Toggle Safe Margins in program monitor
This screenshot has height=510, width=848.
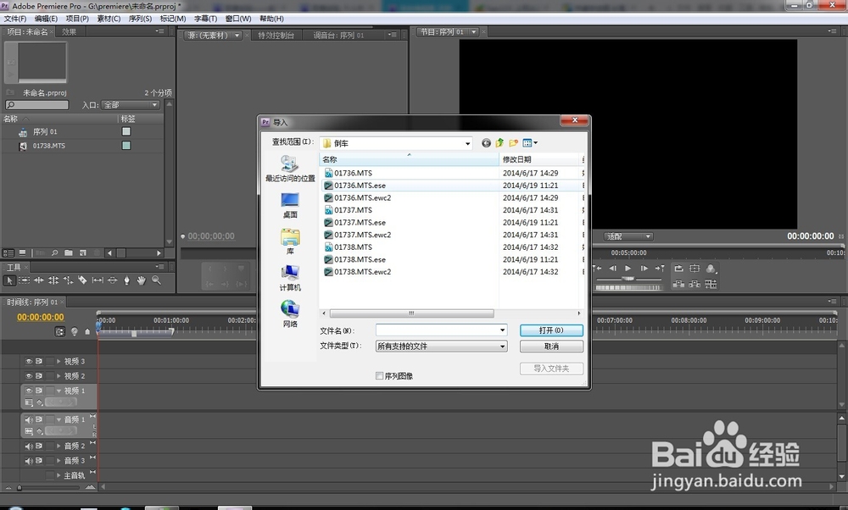click(x=695, y=268)
